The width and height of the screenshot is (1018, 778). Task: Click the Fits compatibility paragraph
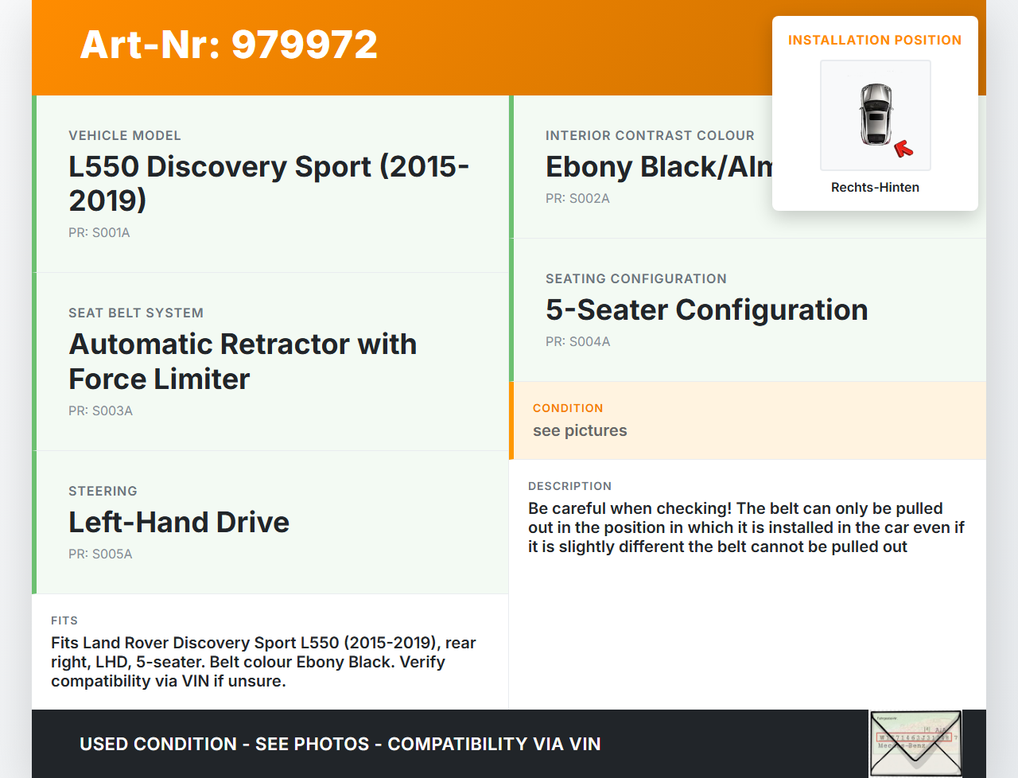click(263, 662)
